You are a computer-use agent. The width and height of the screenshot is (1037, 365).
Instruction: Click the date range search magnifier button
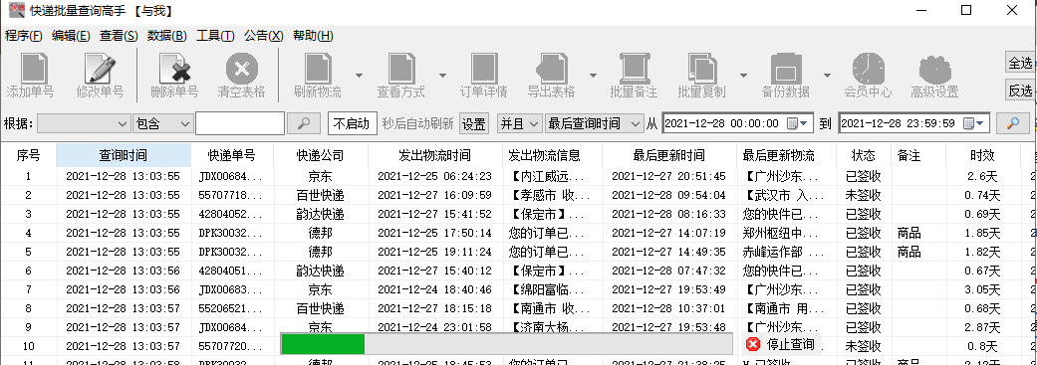pos(1012,123)
